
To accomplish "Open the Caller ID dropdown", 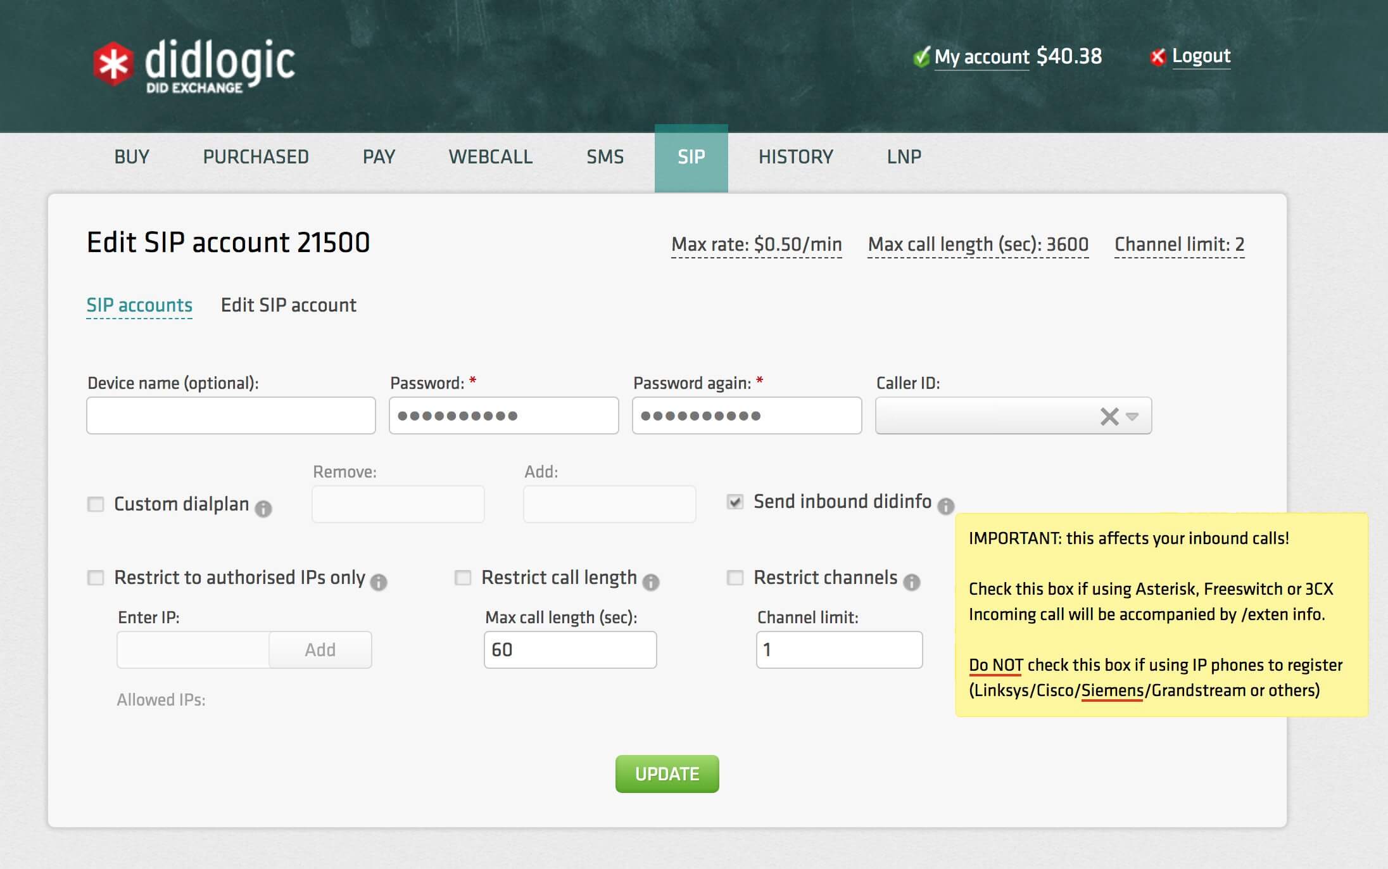I will click(1133, 415).
